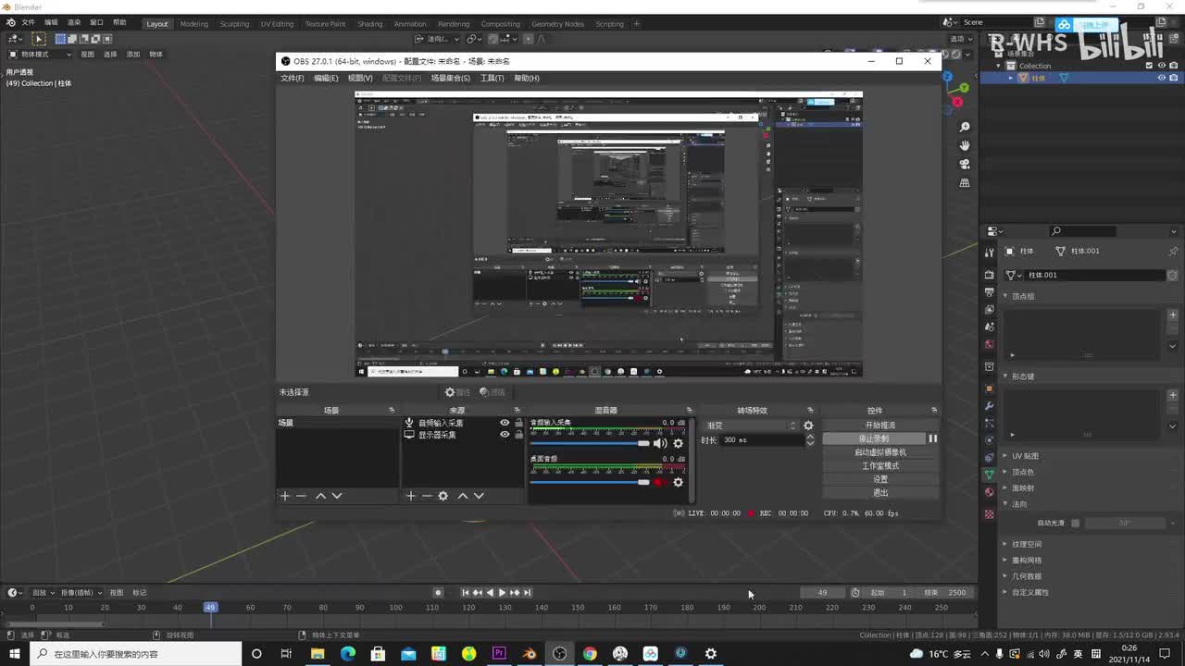1185x666 pixels.
Task: Open Blender from the Windows taskbar
Action: pos(530,653)
